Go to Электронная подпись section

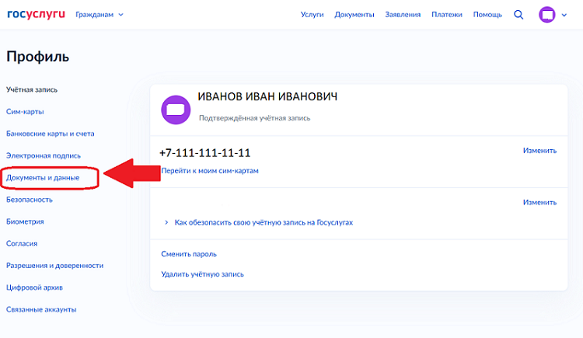tap(43, 156)
